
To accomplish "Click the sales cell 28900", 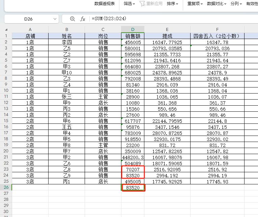I will 133,97.
